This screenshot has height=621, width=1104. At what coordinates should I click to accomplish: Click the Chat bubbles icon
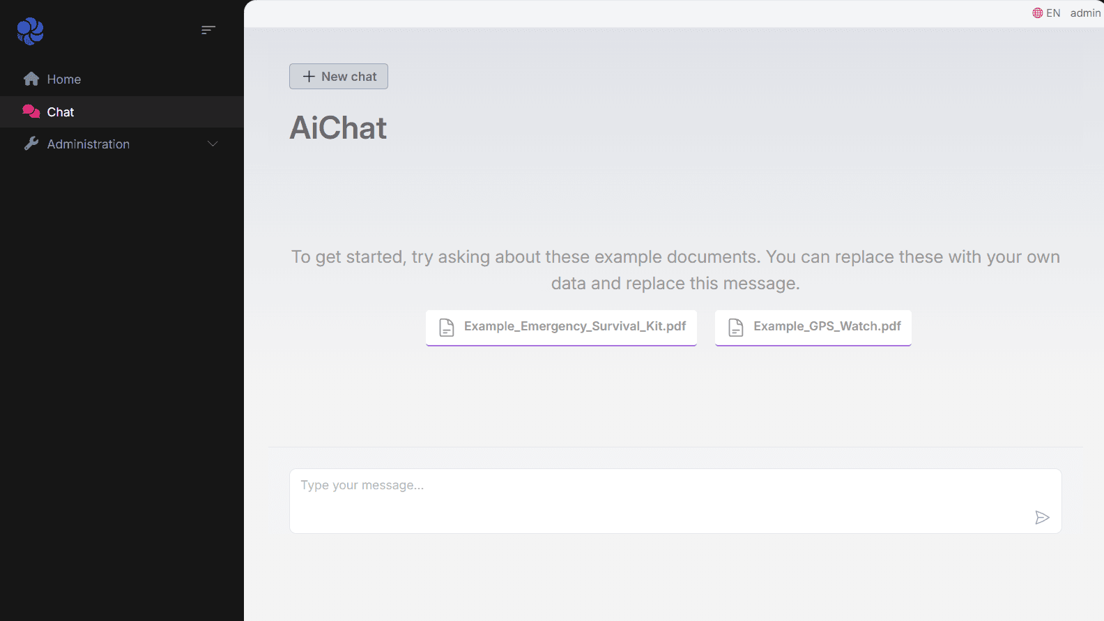click(31, 112)
